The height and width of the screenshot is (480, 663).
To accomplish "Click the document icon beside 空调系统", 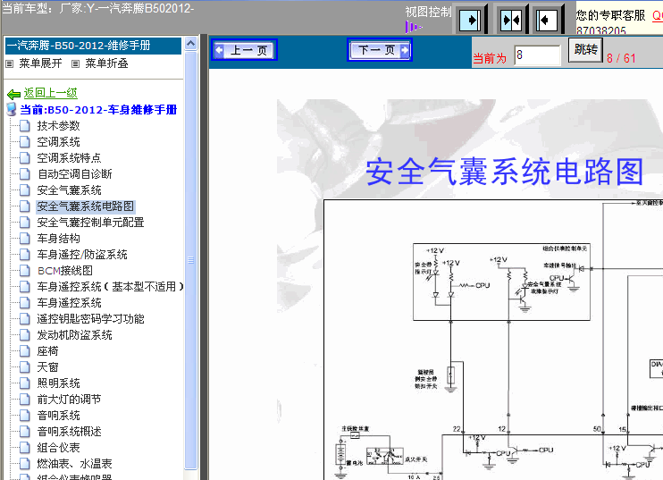I will [25, 141].
